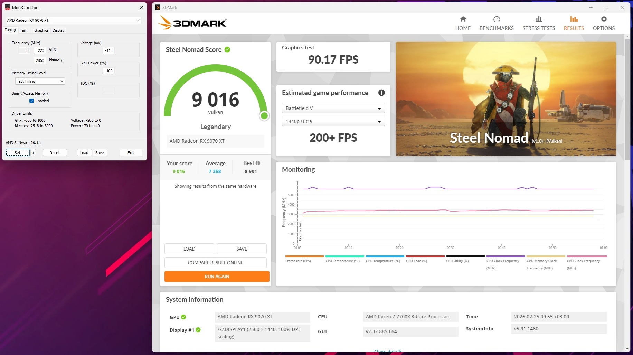
Task: Switch to the Fan tab in MoreClockTool
Action: [x=23, y=30]
